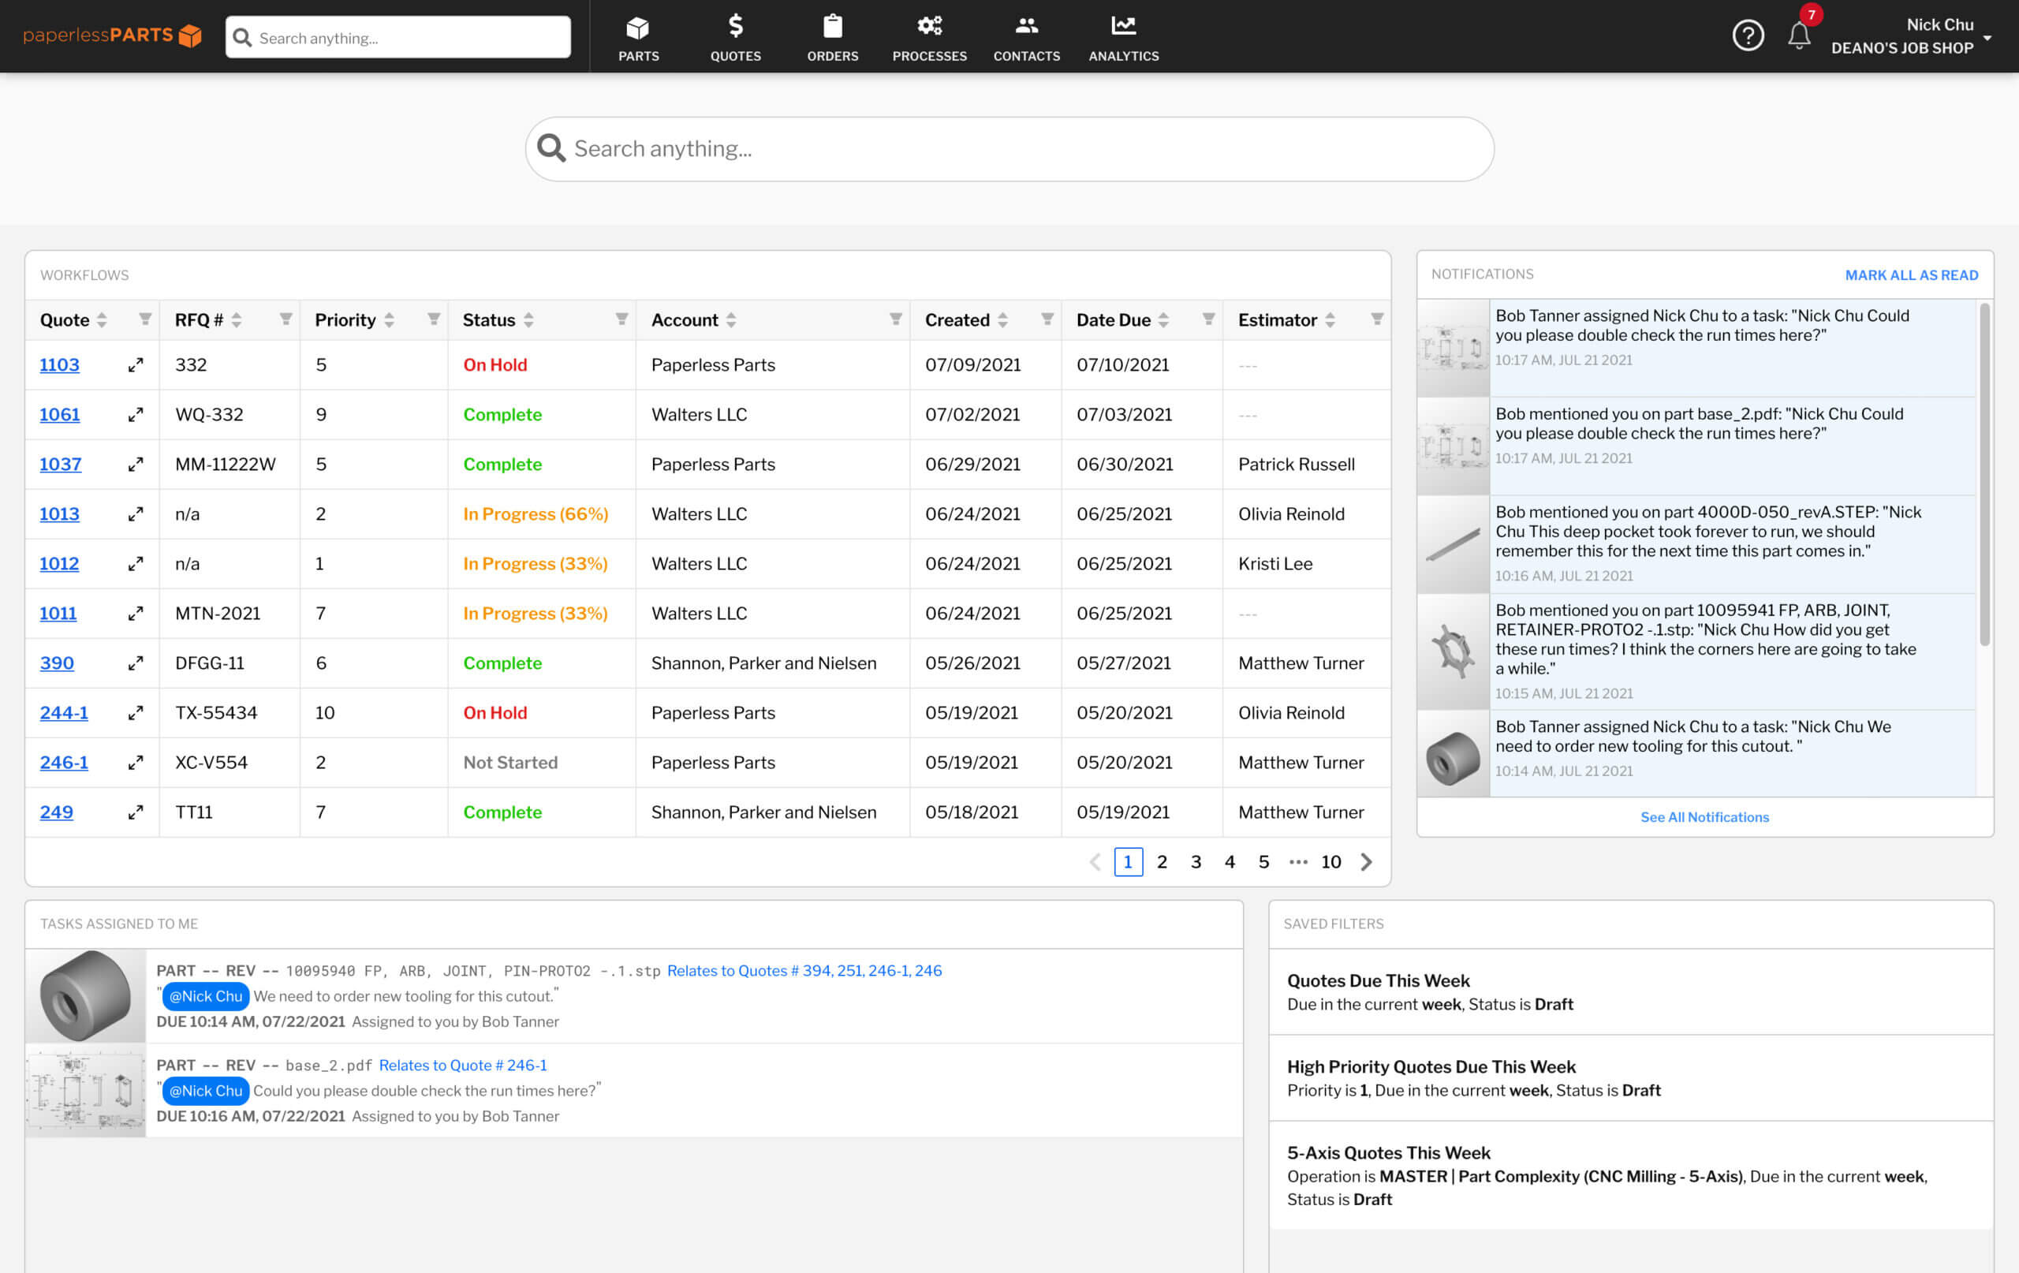
Task: Open the Date Due column filter
Action: point(1208,319)
